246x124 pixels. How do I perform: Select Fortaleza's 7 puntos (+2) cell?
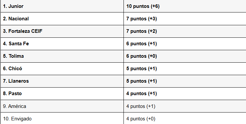click(x=185, y=31)
